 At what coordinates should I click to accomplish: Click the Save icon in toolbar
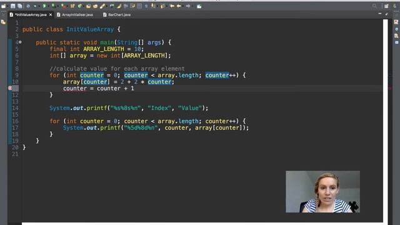coord(12,6)
